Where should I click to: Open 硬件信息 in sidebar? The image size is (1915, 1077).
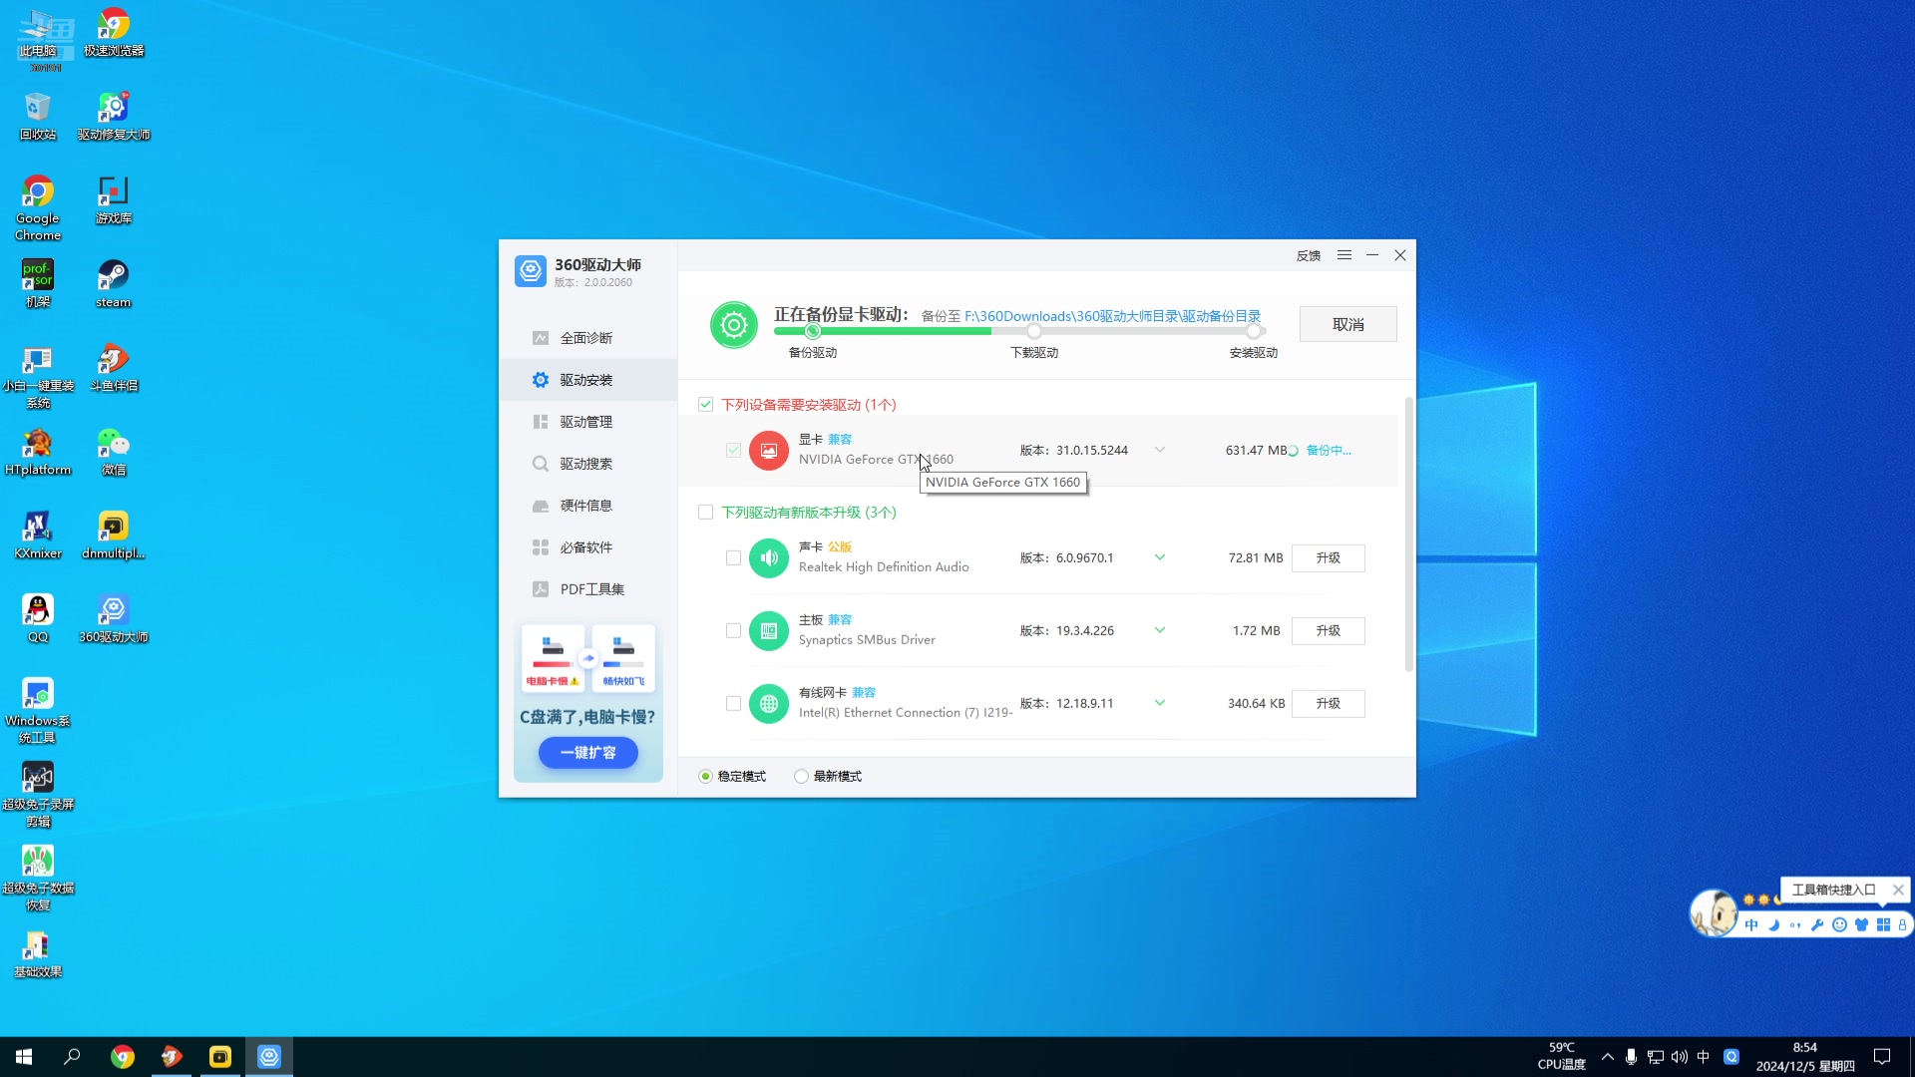(587, 506)
